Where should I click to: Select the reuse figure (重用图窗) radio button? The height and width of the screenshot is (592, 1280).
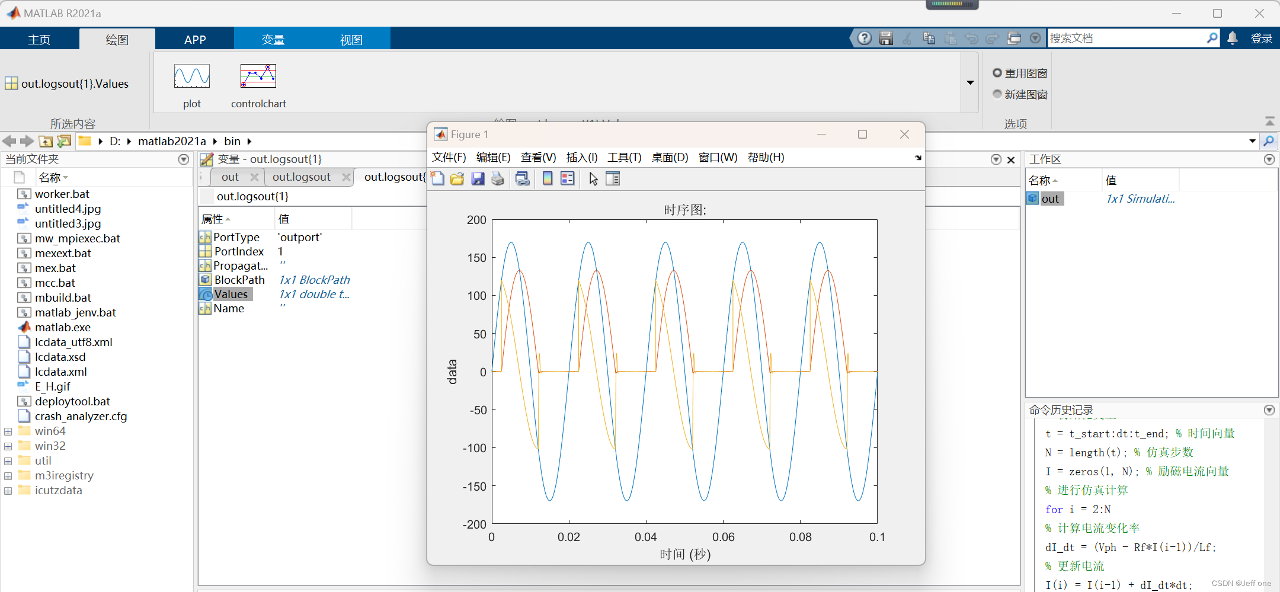coord(997,73)
